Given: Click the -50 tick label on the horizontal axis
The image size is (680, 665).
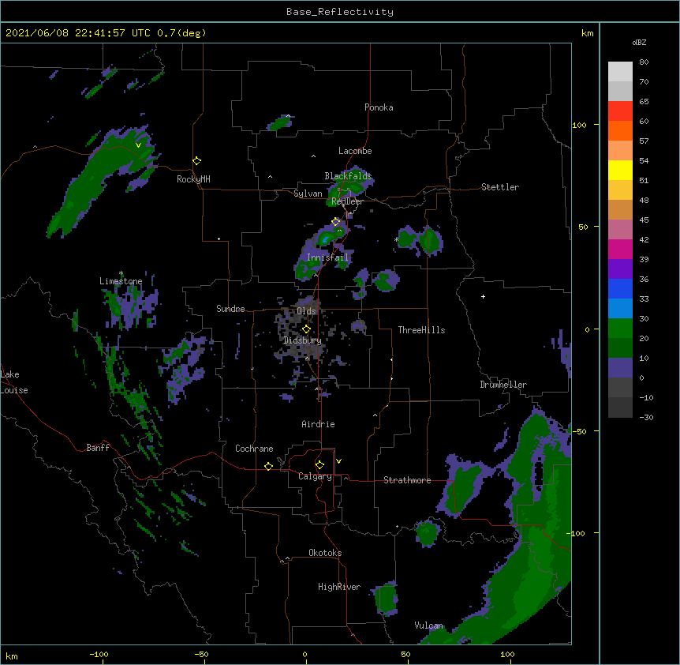Looking at the screenshot, I should [x=201, y=655].
